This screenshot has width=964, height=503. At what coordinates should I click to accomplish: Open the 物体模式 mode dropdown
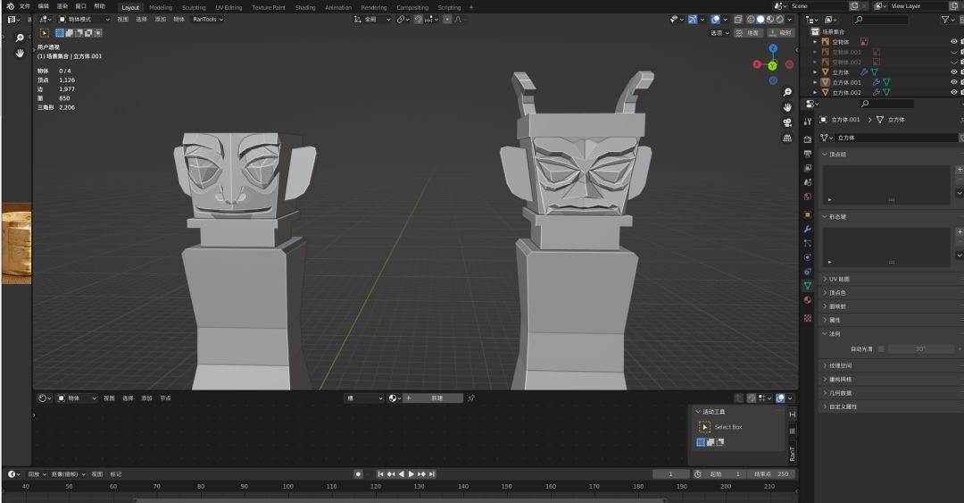click(87, 19)
